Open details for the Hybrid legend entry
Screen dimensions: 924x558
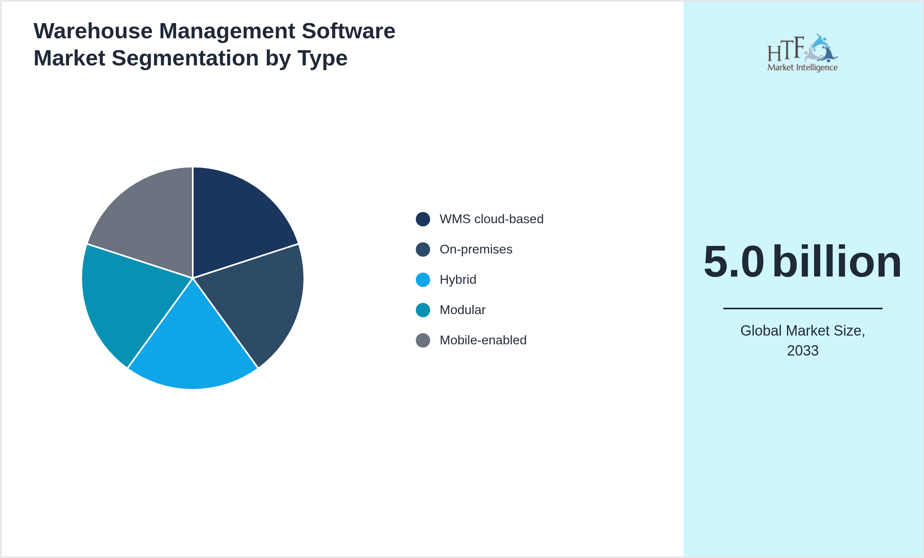click(x=458, y=280)
